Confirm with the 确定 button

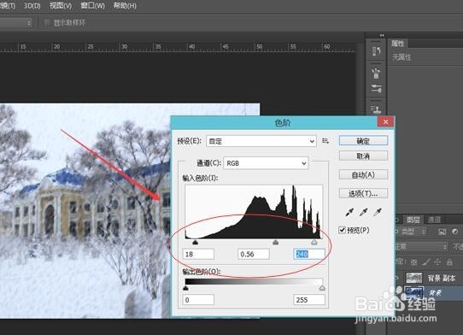pos(363,141)
